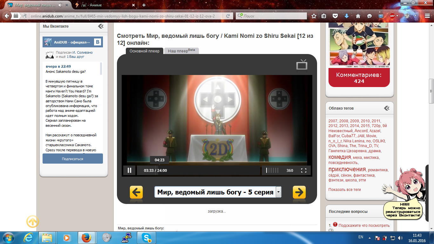The height and width of the screenshot is (244, 434).
Task: Open Skype from the taskbar
Action: pyautogui.click(x=146, y=238)
